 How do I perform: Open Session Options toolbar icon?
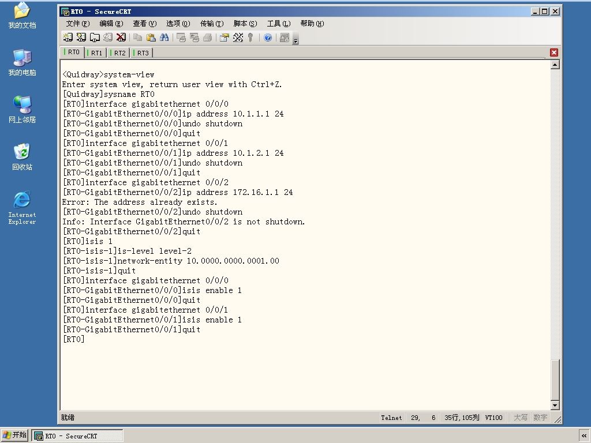pyautogui.click(x=225, y=37)
